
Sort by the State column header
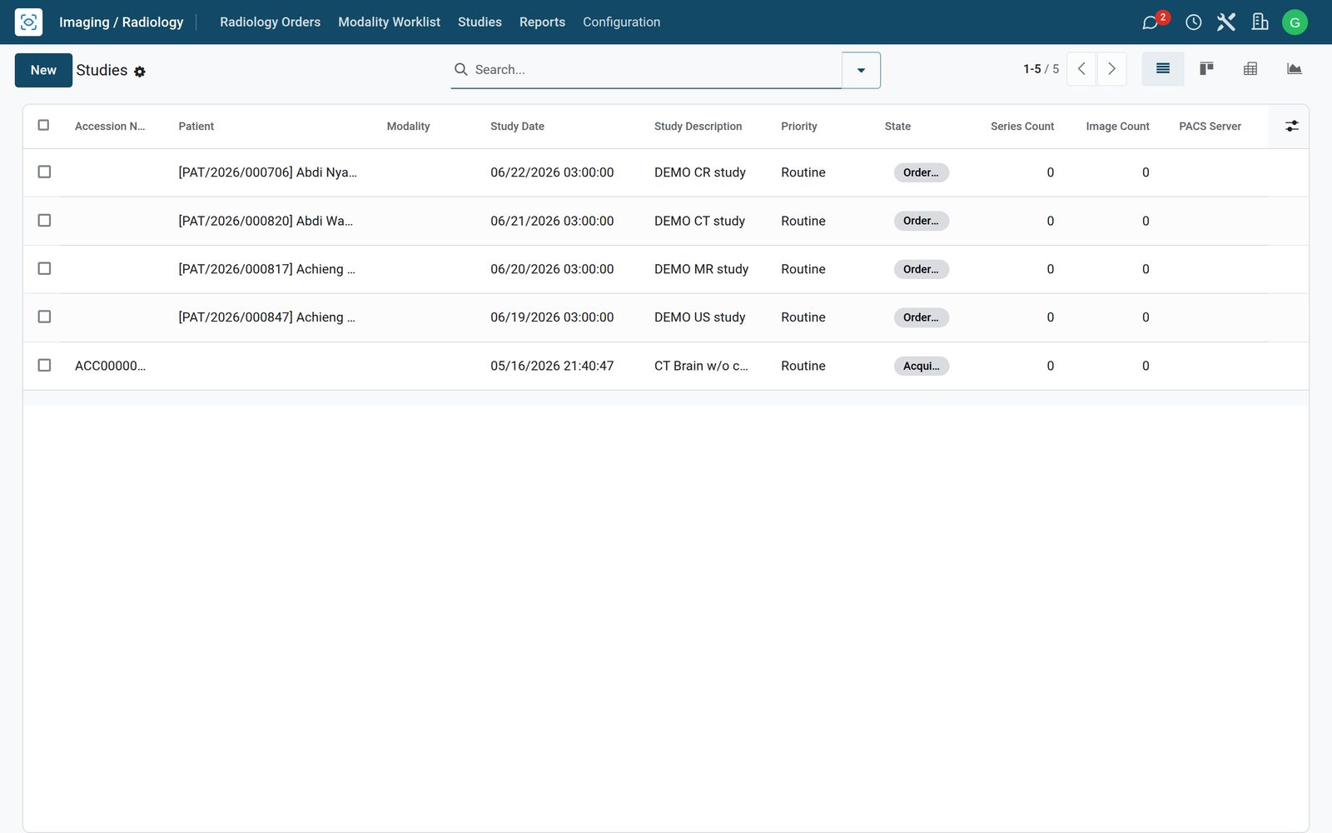point(897,127)
